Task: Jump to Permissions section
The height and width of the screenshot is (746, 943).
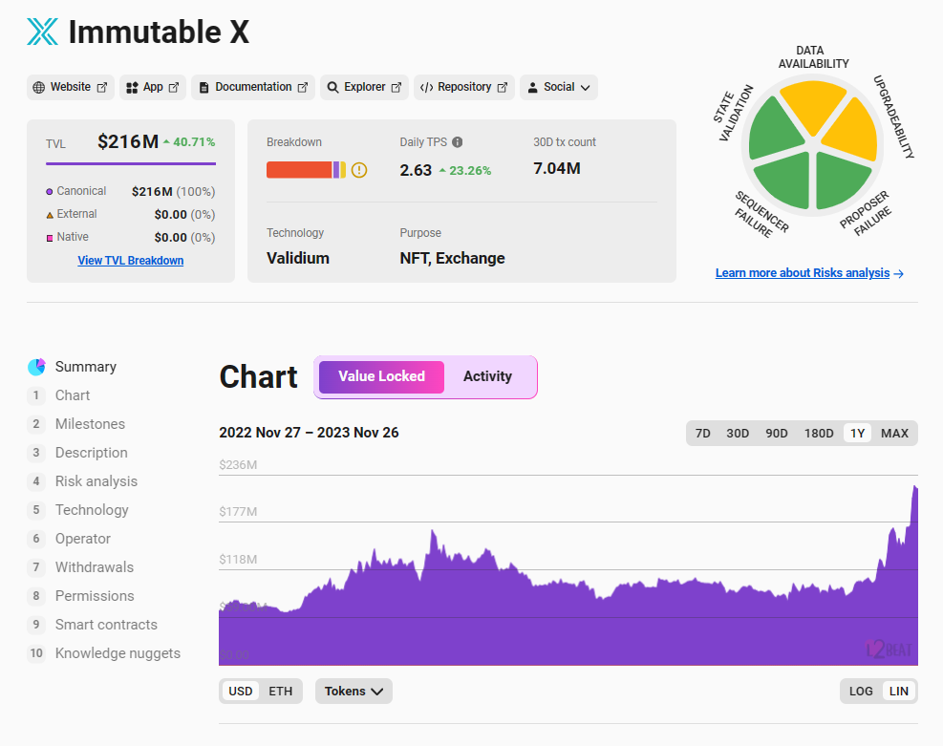Action: 81,596
